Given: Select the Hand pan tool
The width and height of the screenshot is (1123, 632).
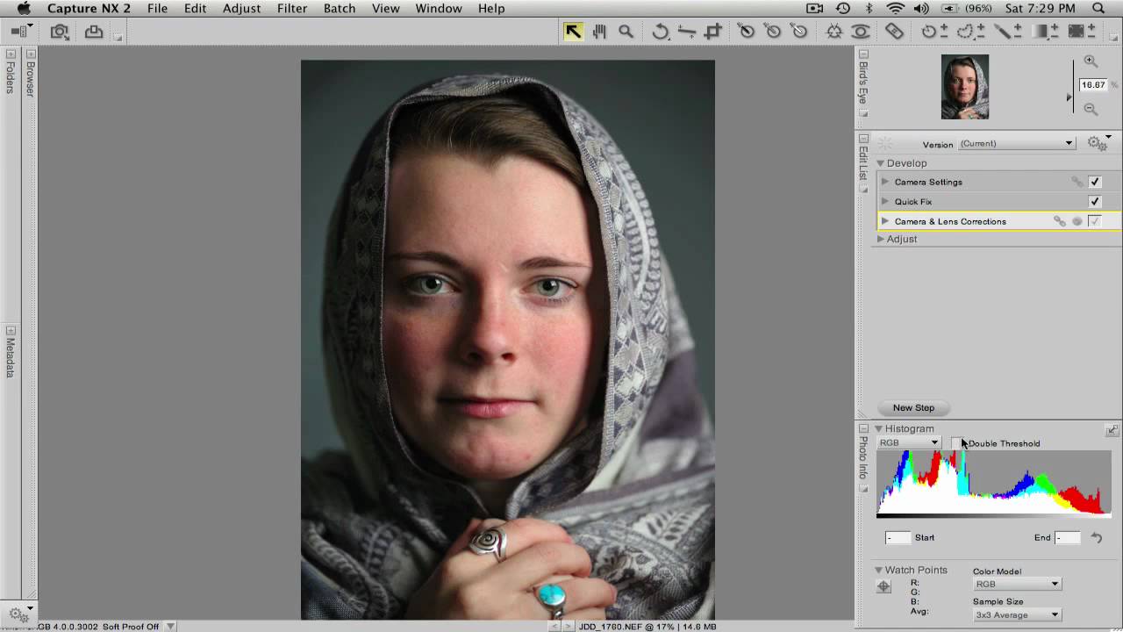Looking at the screenshot, I should click(x=599, y=32).
